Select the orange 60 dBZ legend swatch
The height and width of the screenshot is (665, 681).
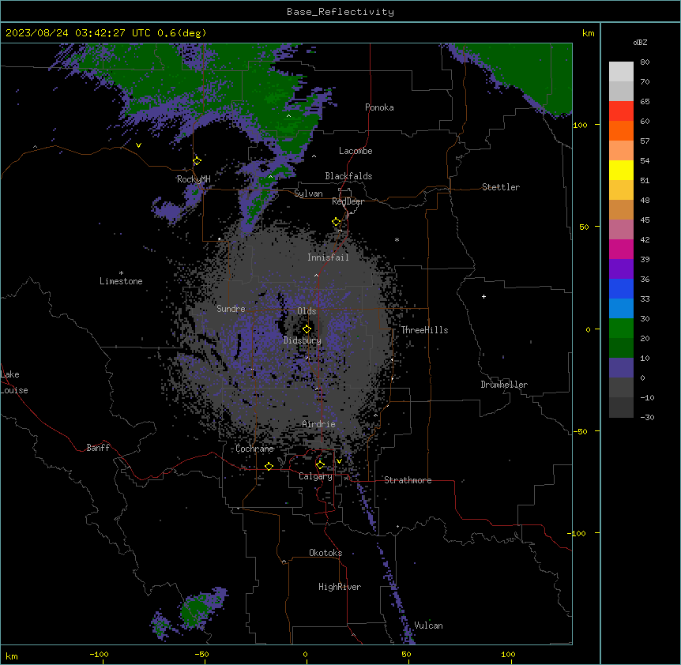click(x=621, y=130)
